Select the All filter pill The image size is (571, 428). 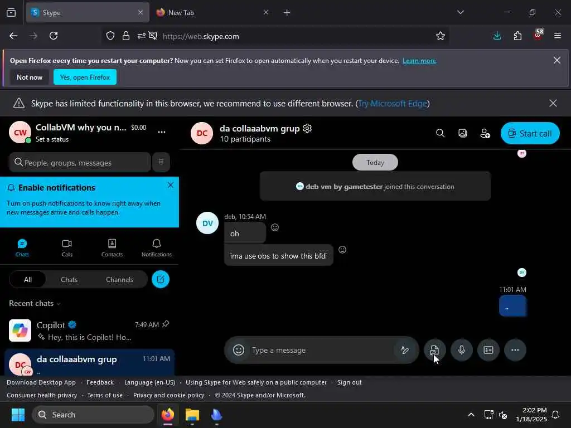(28, 280)
